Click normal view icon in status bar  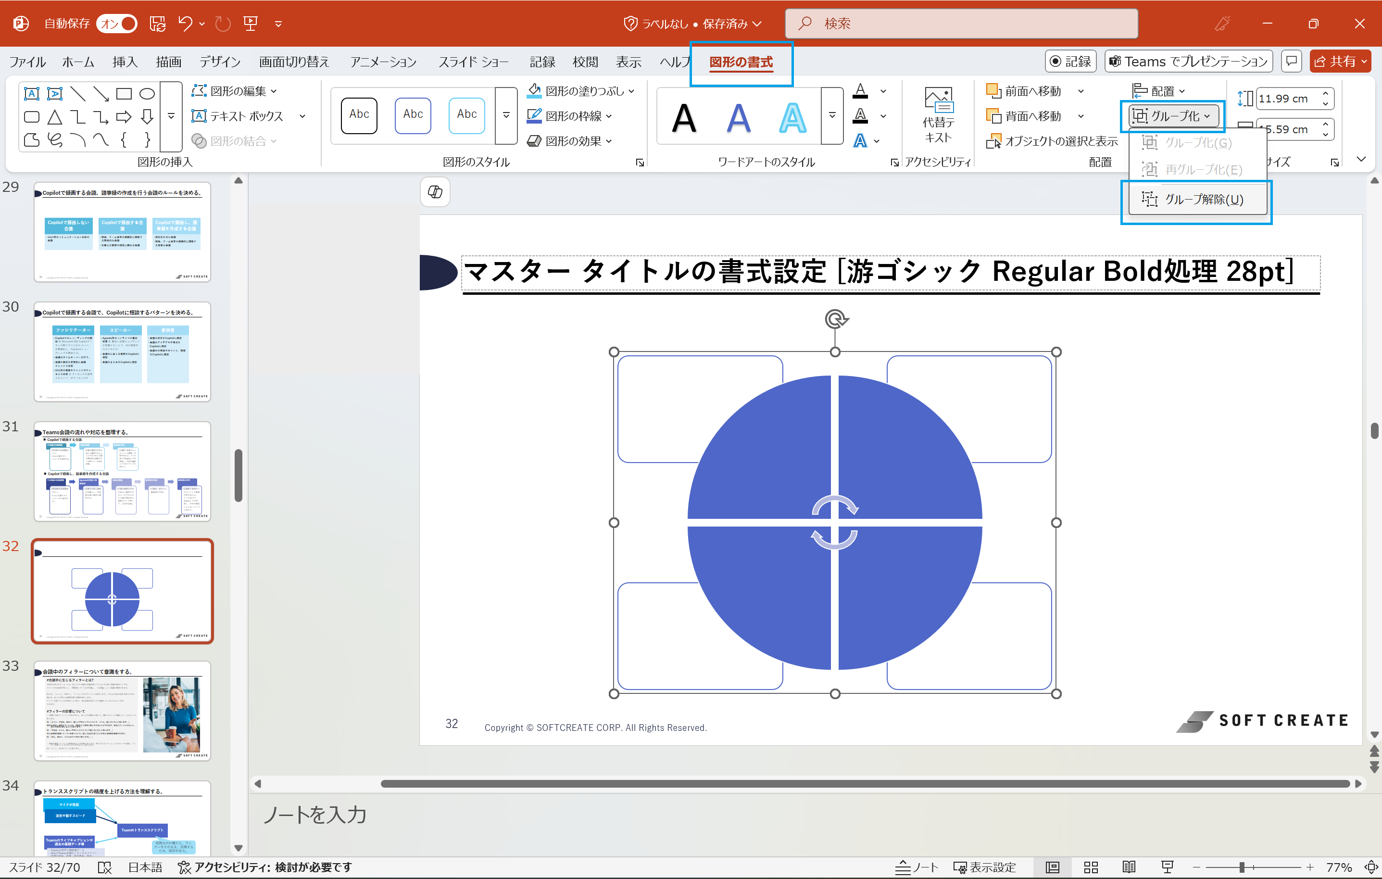(1053, 867)
